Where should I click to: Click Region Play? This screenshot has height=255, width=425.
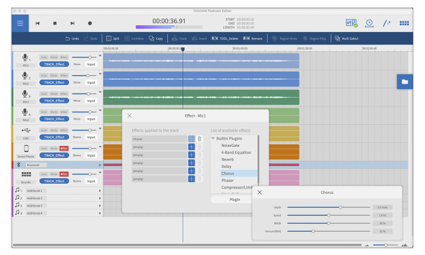pyautogui.click(x=314, y=39)
